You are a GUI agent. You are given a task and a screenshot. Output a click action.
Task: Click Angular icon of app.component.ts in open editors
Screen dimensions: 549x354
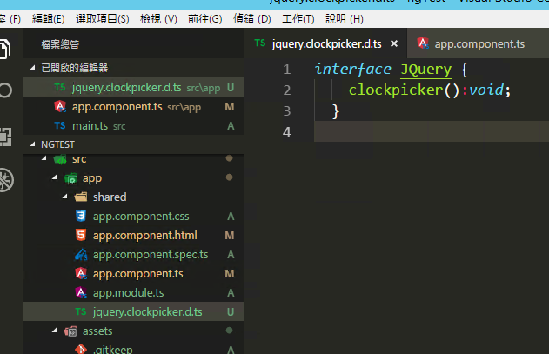[x=60, y=106]
